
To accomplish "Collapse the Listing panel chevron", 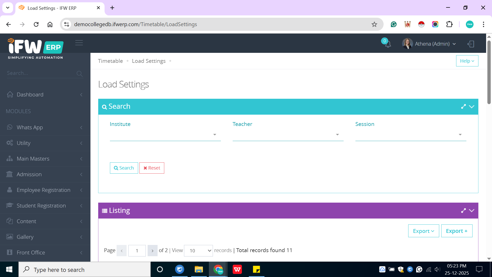I will click(x=472, y=211).
